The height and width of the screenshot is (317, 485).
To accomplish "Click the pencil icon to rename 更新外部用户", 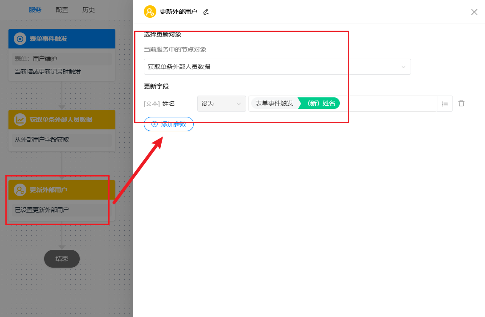I will (206, 12).
